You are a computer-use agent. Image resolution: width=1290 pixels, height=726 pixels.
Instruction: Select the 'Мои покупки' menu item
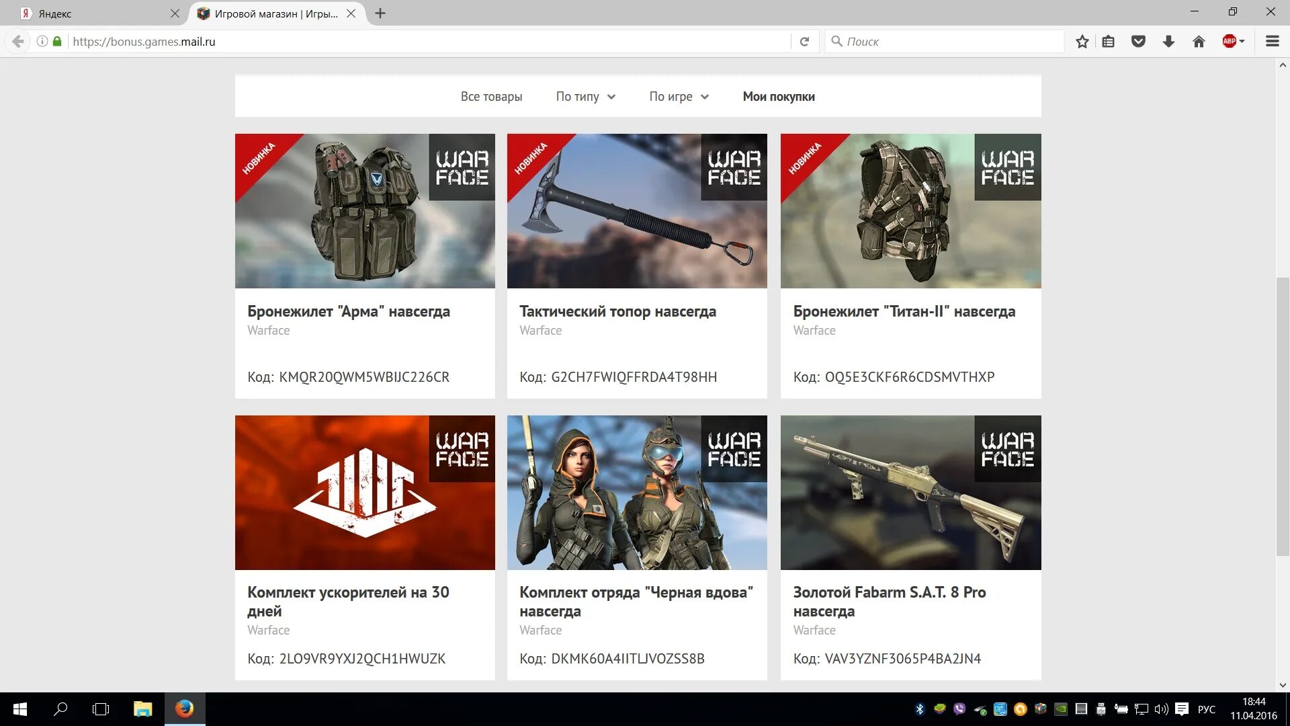pyautogui.click(x=779, y=97)
